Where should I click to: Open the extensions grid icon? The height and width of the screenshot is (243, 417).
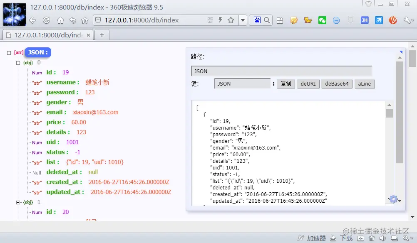tap(280, 20)
